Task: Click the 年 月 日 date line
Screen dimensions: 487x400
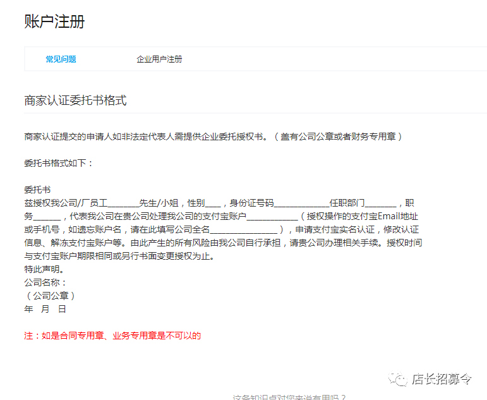Action: (x=45, y=309)
